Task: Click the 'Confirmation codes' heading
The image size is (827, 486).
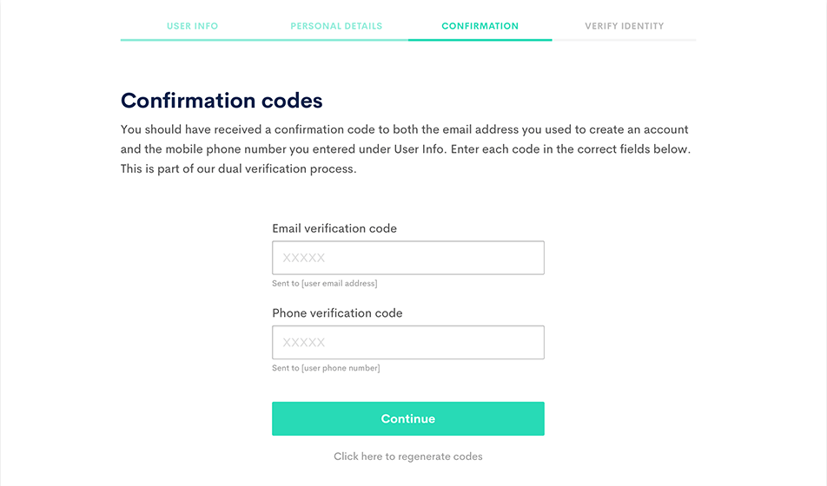Action: click(222, 101)
